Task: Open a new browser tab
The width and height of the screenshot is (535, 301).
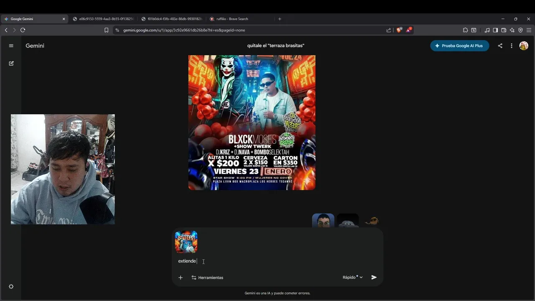Action: (280, 19)
